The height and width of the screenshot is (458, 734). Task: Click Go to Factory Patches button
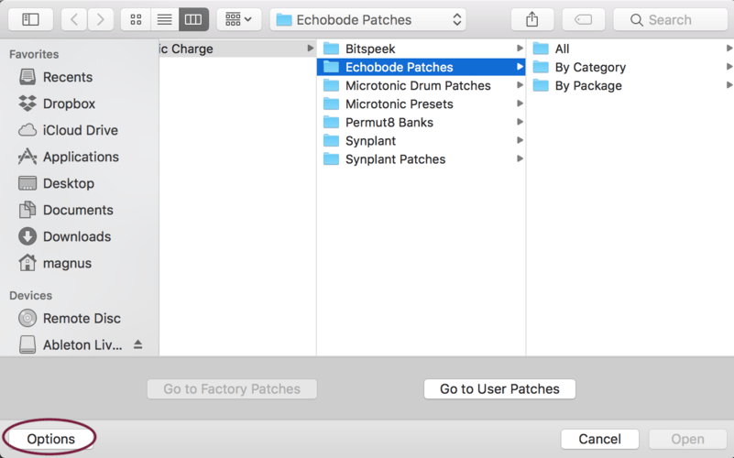[x=232, y=388]
